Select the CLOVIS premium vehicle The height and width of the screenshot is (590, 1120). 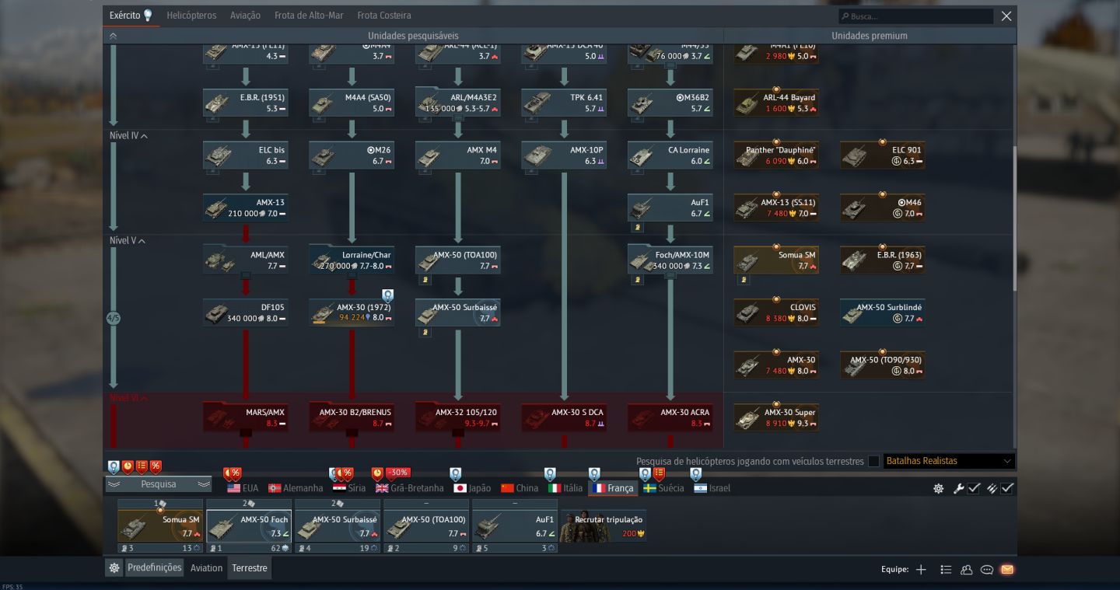click(x=775, y=312)
